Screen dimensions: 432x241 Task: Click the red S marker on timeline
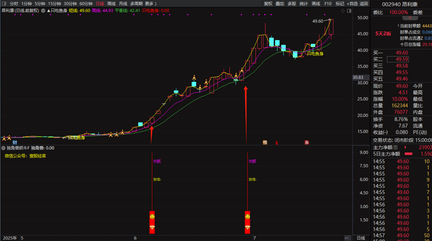(x=277, y=143)
